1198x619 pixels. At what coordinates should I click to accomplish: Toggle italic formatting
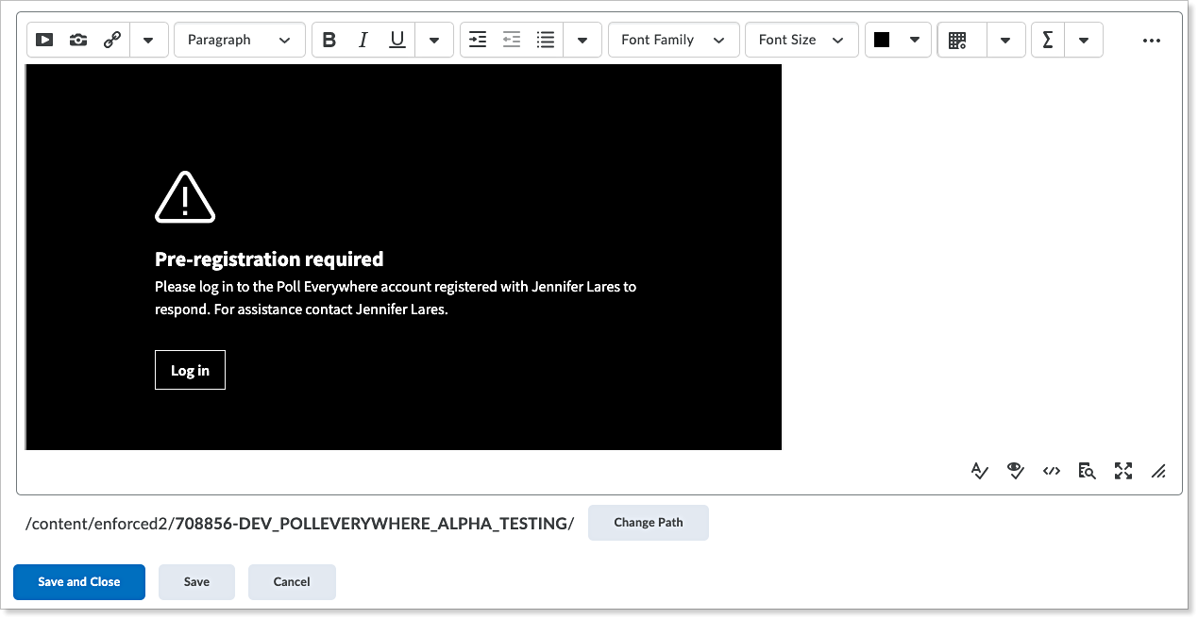coord(363,40)
